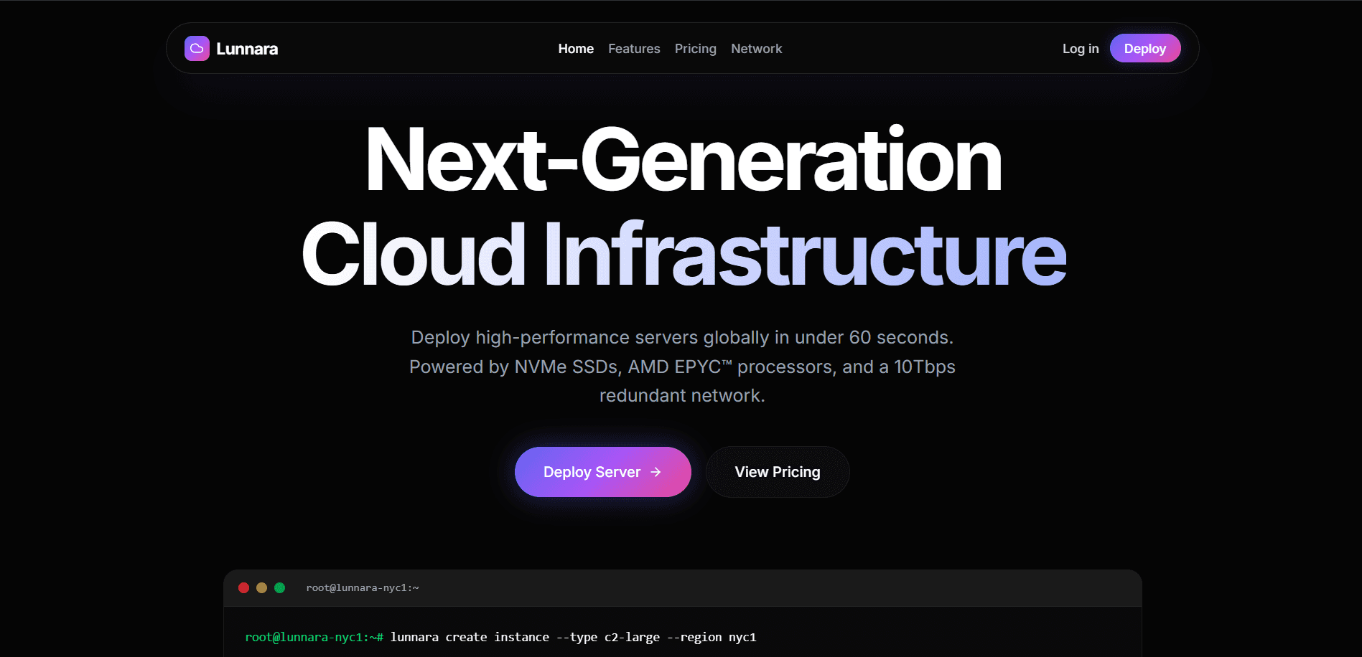
Task: Click the Lunnara cloud logo icon
Action: click(197, 49)
